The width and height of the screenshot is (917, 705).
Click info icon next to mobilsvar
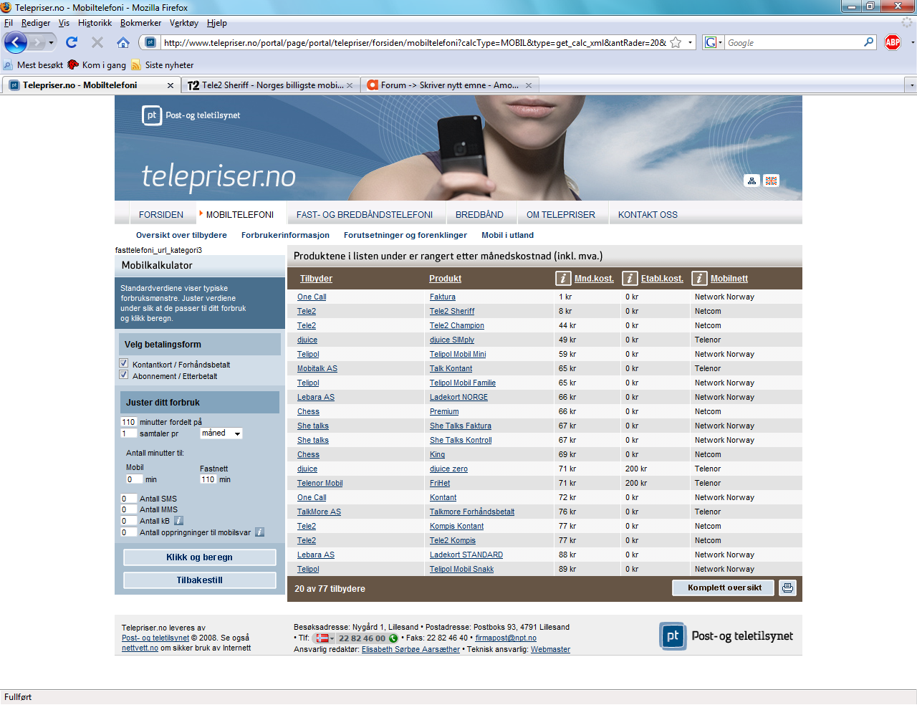pos(260,532)
